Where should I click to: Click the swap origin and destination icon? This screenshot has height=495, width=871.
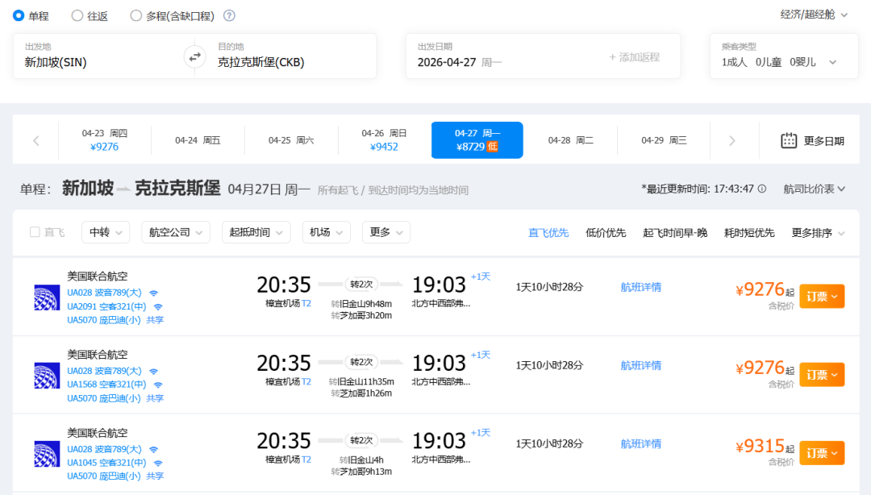[194, 56]
